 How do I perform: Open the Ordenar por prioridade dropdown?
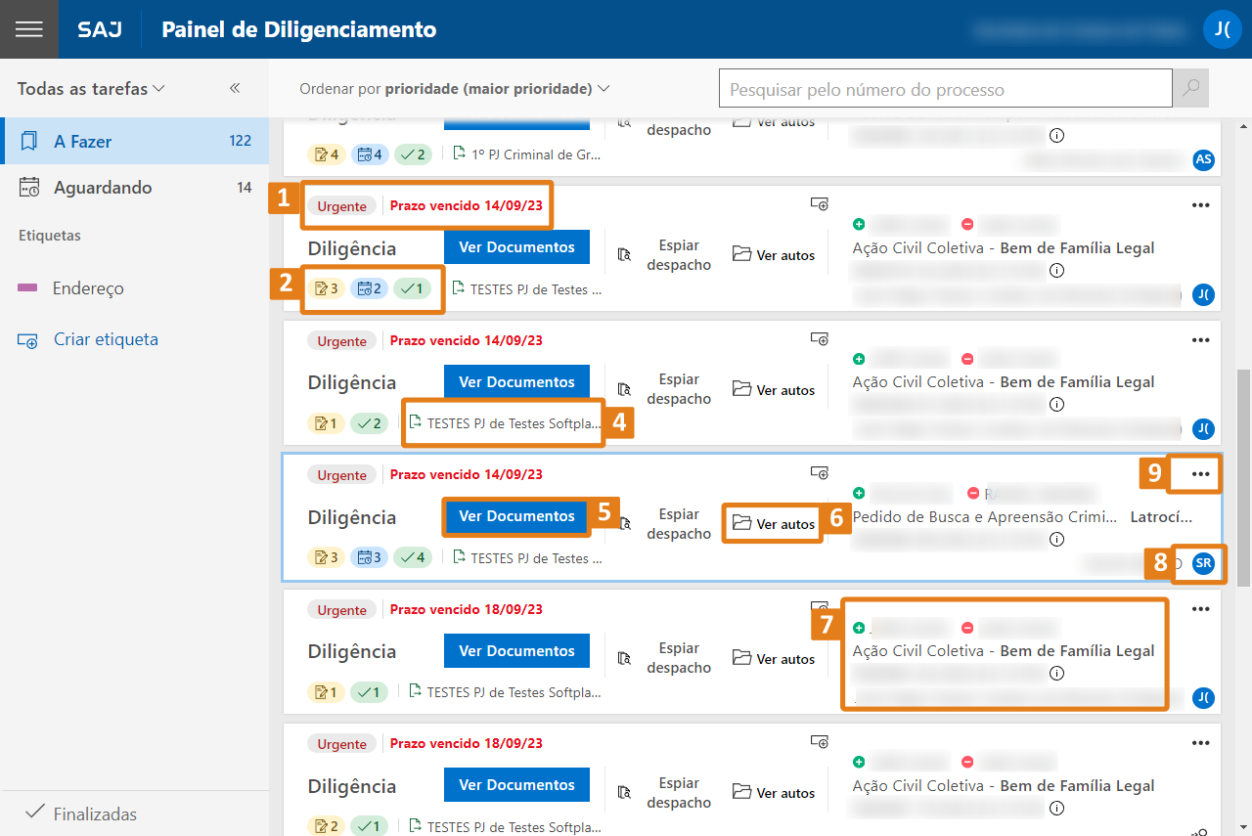click(x=455, y=89)
